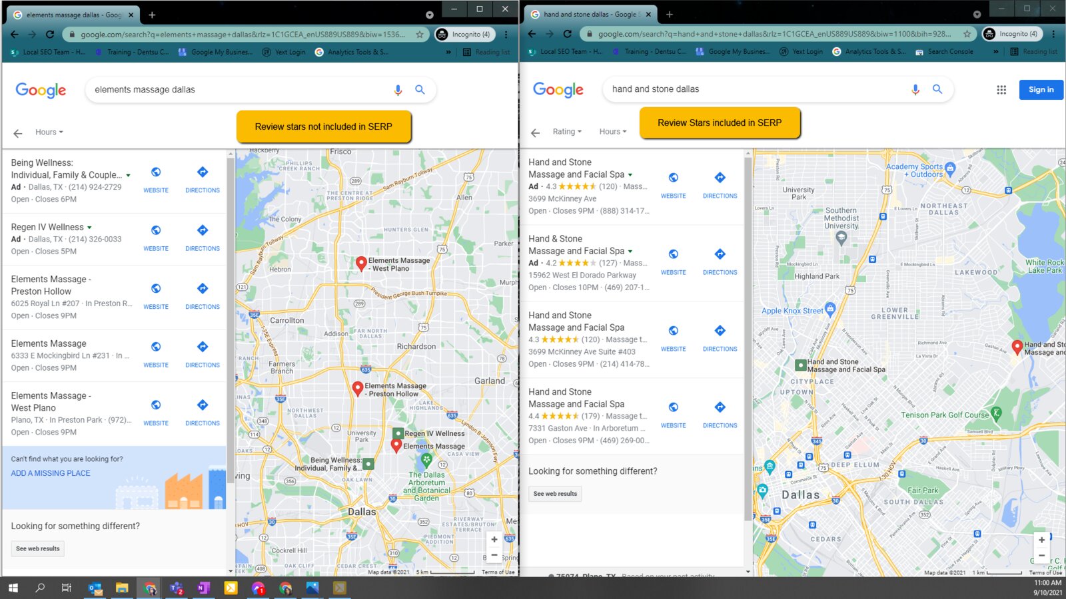Open Hours filter dropdown in right window
This screenshot has width=1066, height=599.
[x=613, y=132]
